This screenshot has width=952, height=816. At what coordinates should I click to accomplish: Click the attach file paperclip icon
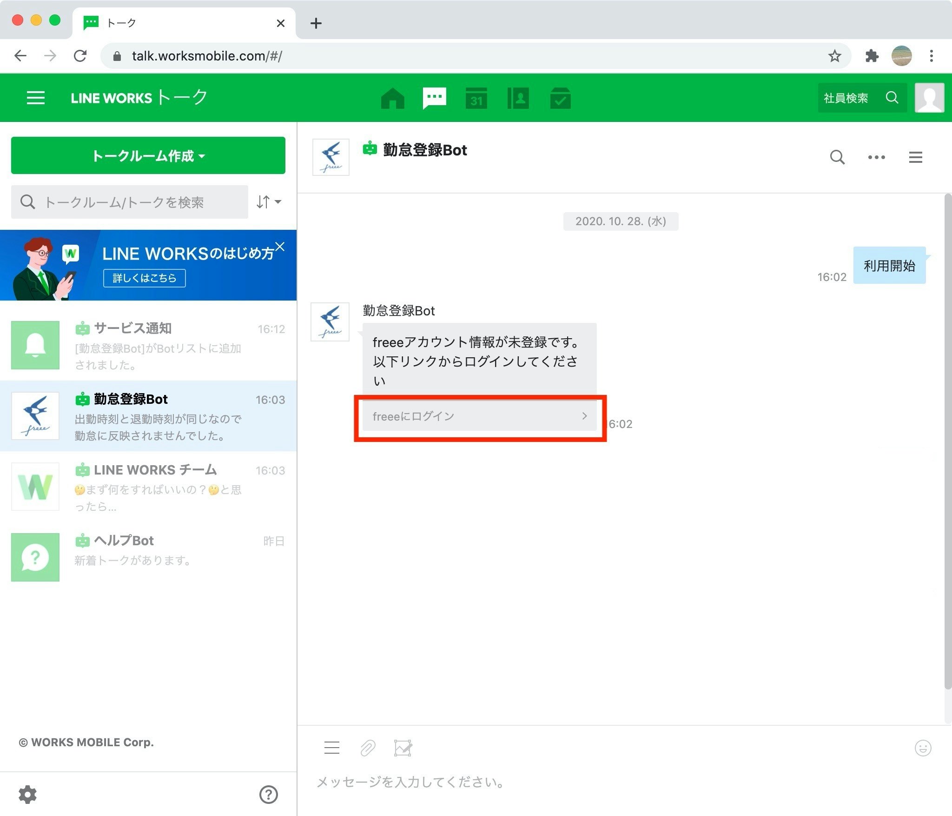pyautogui.click(x=367, y=748)
